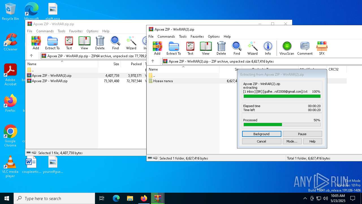This screenshot has height=204, width=362.
Task: Open File Explorer from the taskbar
Action: (130, 198)
